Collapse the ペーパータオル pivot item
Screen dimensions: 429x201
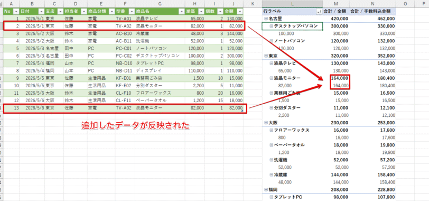point(272,145)
